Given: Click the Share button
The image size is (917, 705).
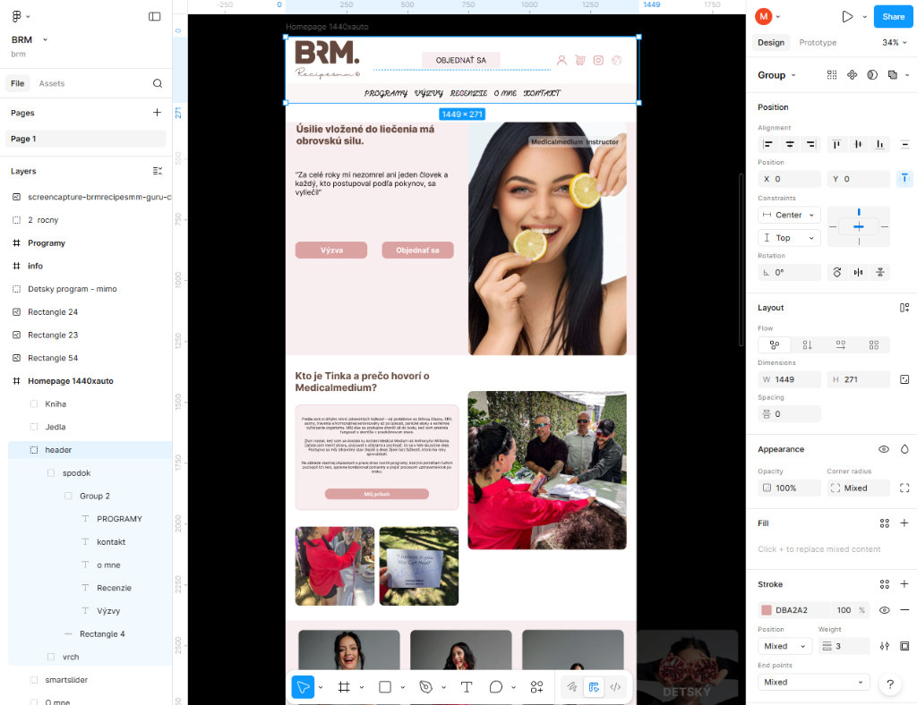Looking at the screenshot, I should (893, 16).
